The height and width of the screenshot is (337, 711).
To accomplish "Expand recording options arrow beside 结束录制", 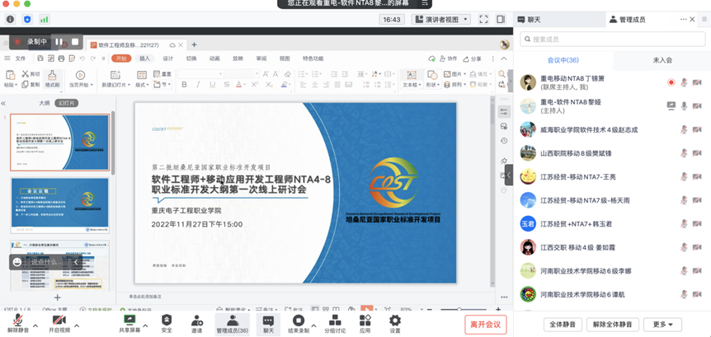I will [313, 325].
